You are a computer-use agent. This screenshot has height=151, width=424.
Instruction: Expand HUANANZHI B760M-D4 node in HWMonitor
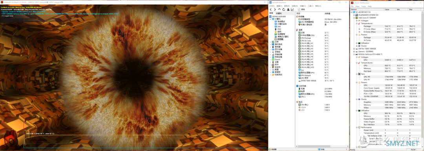(354, 15)
